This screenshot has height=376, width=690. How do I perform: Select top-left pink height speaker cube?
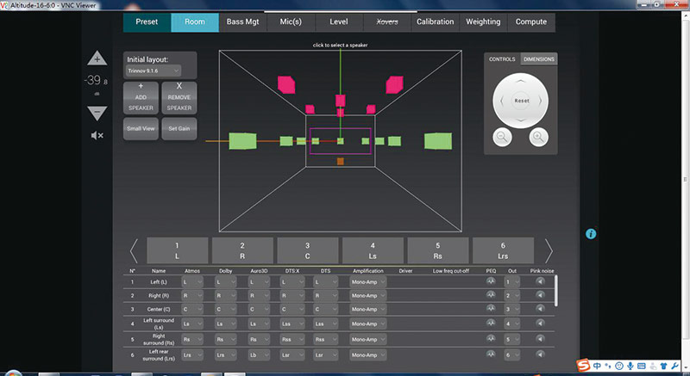click(x=286, y=84)
